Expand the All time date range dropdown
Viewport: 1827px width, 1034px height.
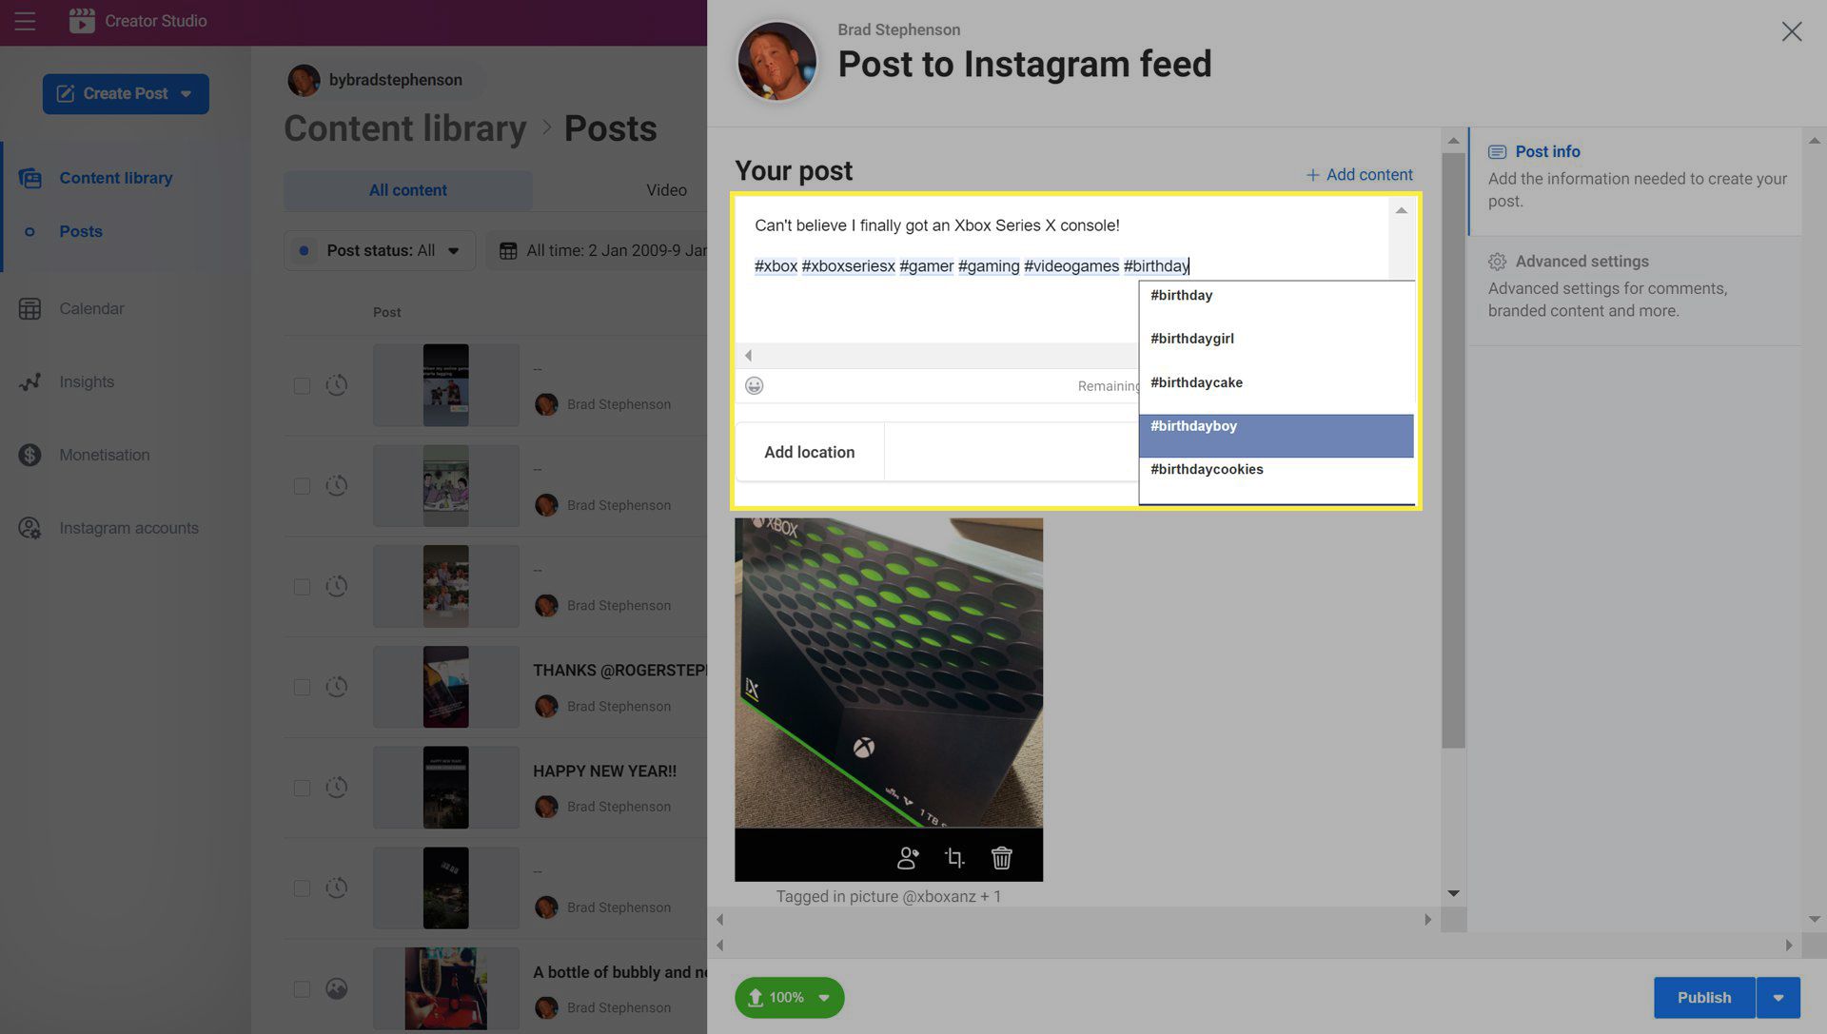tap(603, 250)
